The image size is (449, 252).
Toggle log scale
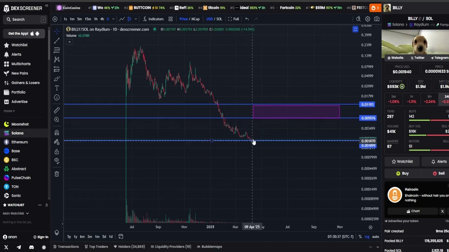point(367,237)
